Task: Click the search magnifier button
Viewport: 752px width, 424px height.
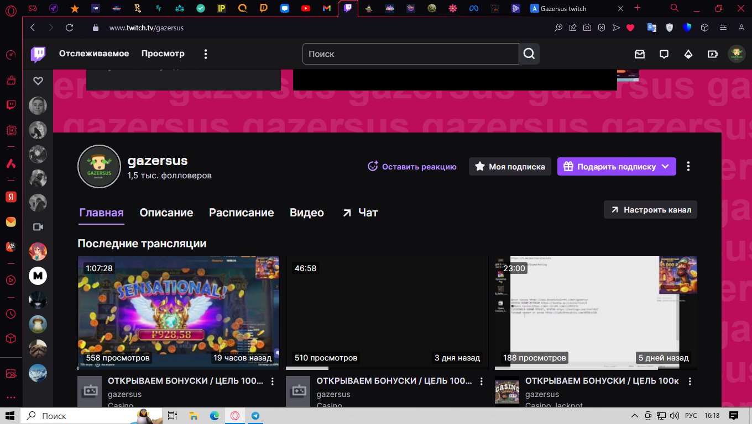Action: pos(529,54)
